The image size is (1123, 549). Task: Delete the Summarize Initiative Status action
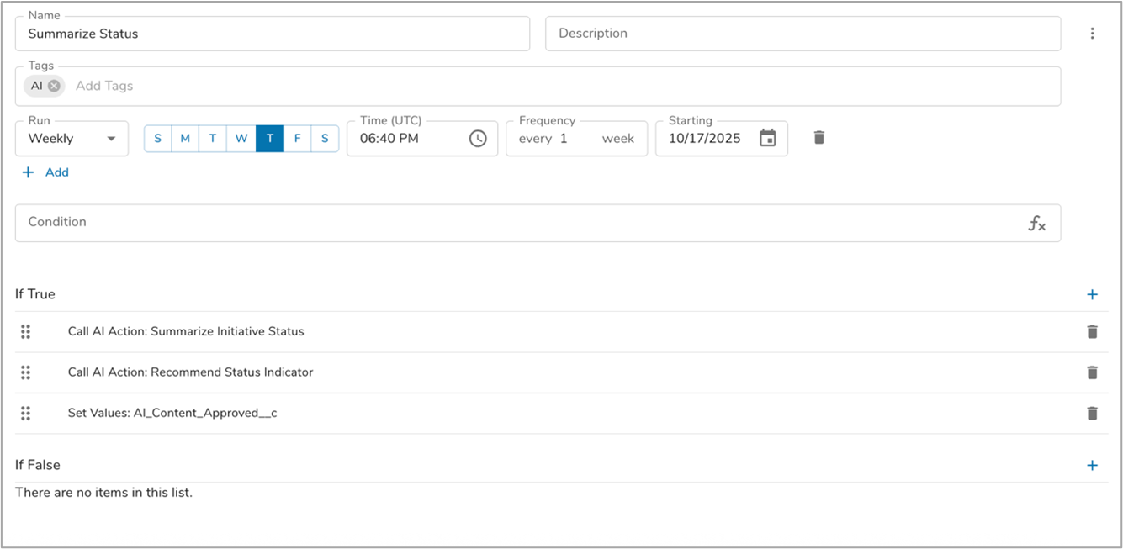click(x=1092, y=331)
